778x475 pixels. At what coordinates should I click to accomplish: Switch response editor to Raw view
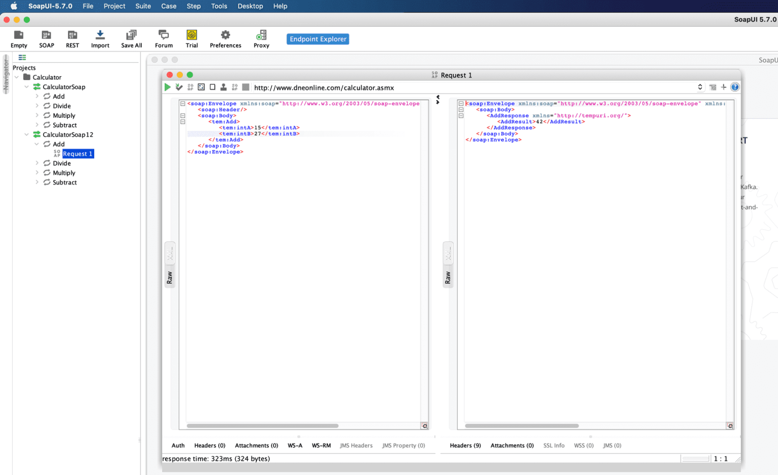(448, 277)
